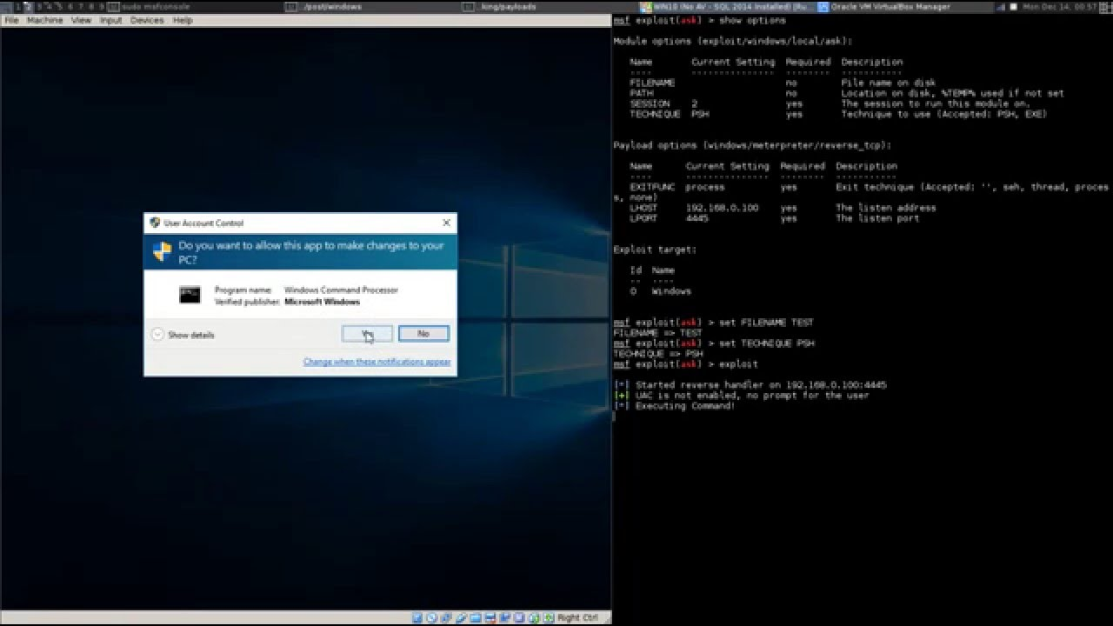Click the UAC shield icon in banner
1113x626 pixels.
(x=162, y=252)
